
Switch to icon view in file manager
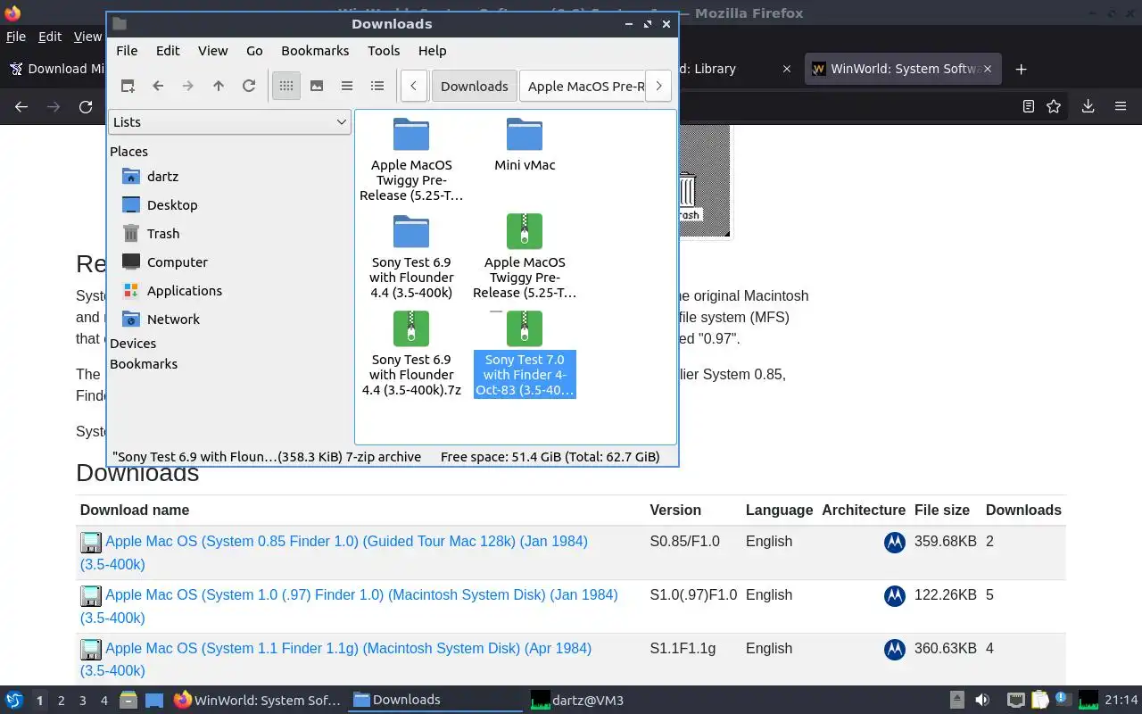tap(286, 86)
